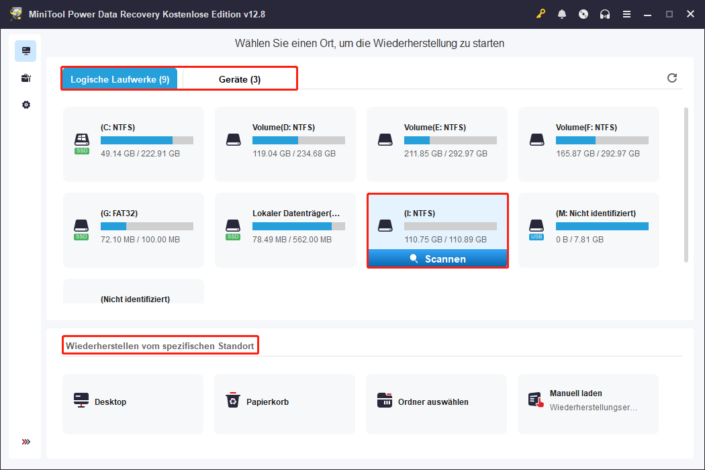705x470 pixels.
Task: Switch to the Geräte (3) tab
Action: [x=240, y=79]
